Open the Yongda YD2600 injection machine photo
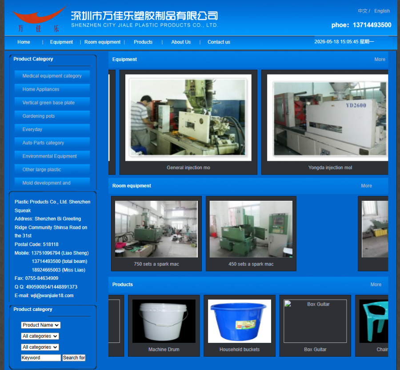Screen dimensions: 400x370 [x=328, y=118]
